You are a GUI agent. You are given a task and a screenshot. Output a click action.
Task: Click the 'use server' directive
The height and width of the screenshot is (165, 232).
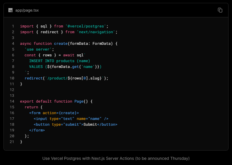pyautogui.click(x=38, y=49)
